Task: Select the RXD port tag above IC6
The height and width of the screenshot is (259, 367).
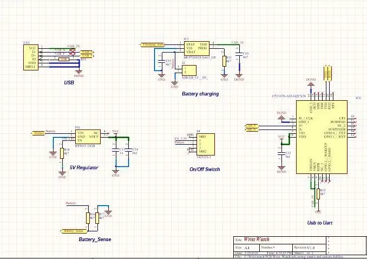Action: point(329,74)
